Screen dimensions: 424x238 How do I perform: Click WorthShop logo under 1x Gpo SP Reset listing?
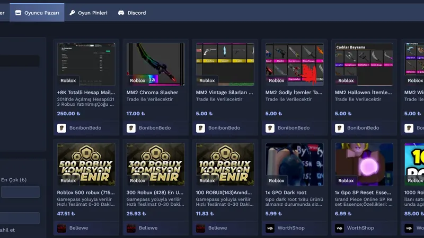(x=339, y=228)
